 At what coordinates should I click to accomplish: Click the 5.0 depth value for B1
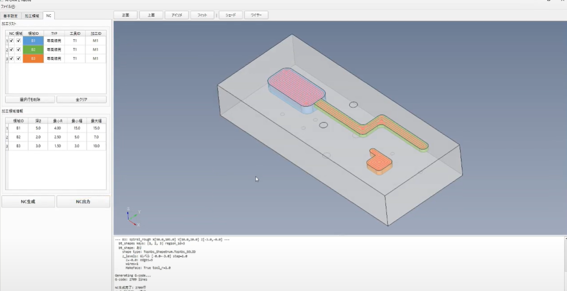tap(38, 128)
